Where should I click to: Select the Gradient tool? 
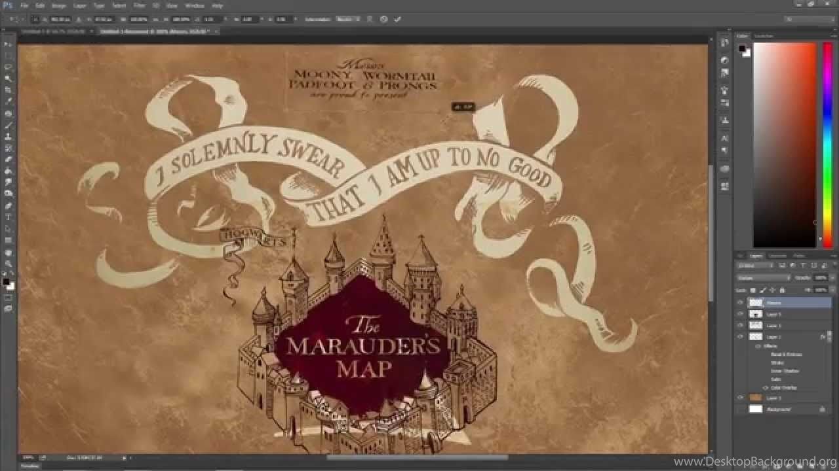pyautogui.click(x=9, y=171)
